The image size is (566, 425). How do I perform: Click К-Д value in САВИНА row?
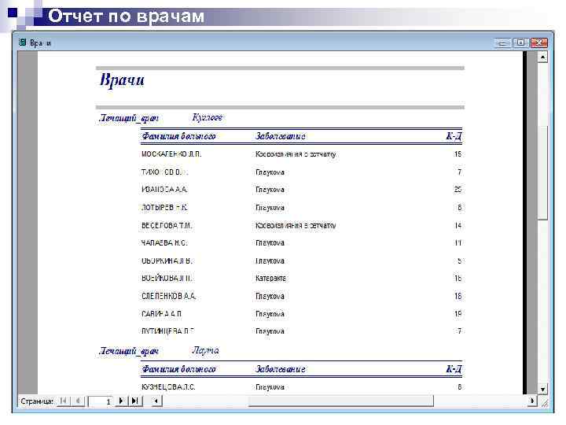[458, 314]
